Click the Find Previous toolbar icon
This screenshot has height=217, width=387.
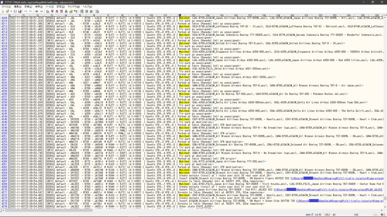pos(57,11)
